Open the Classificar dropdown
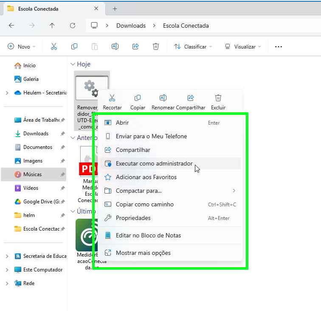The image size is (321, 311). (193, 47)
